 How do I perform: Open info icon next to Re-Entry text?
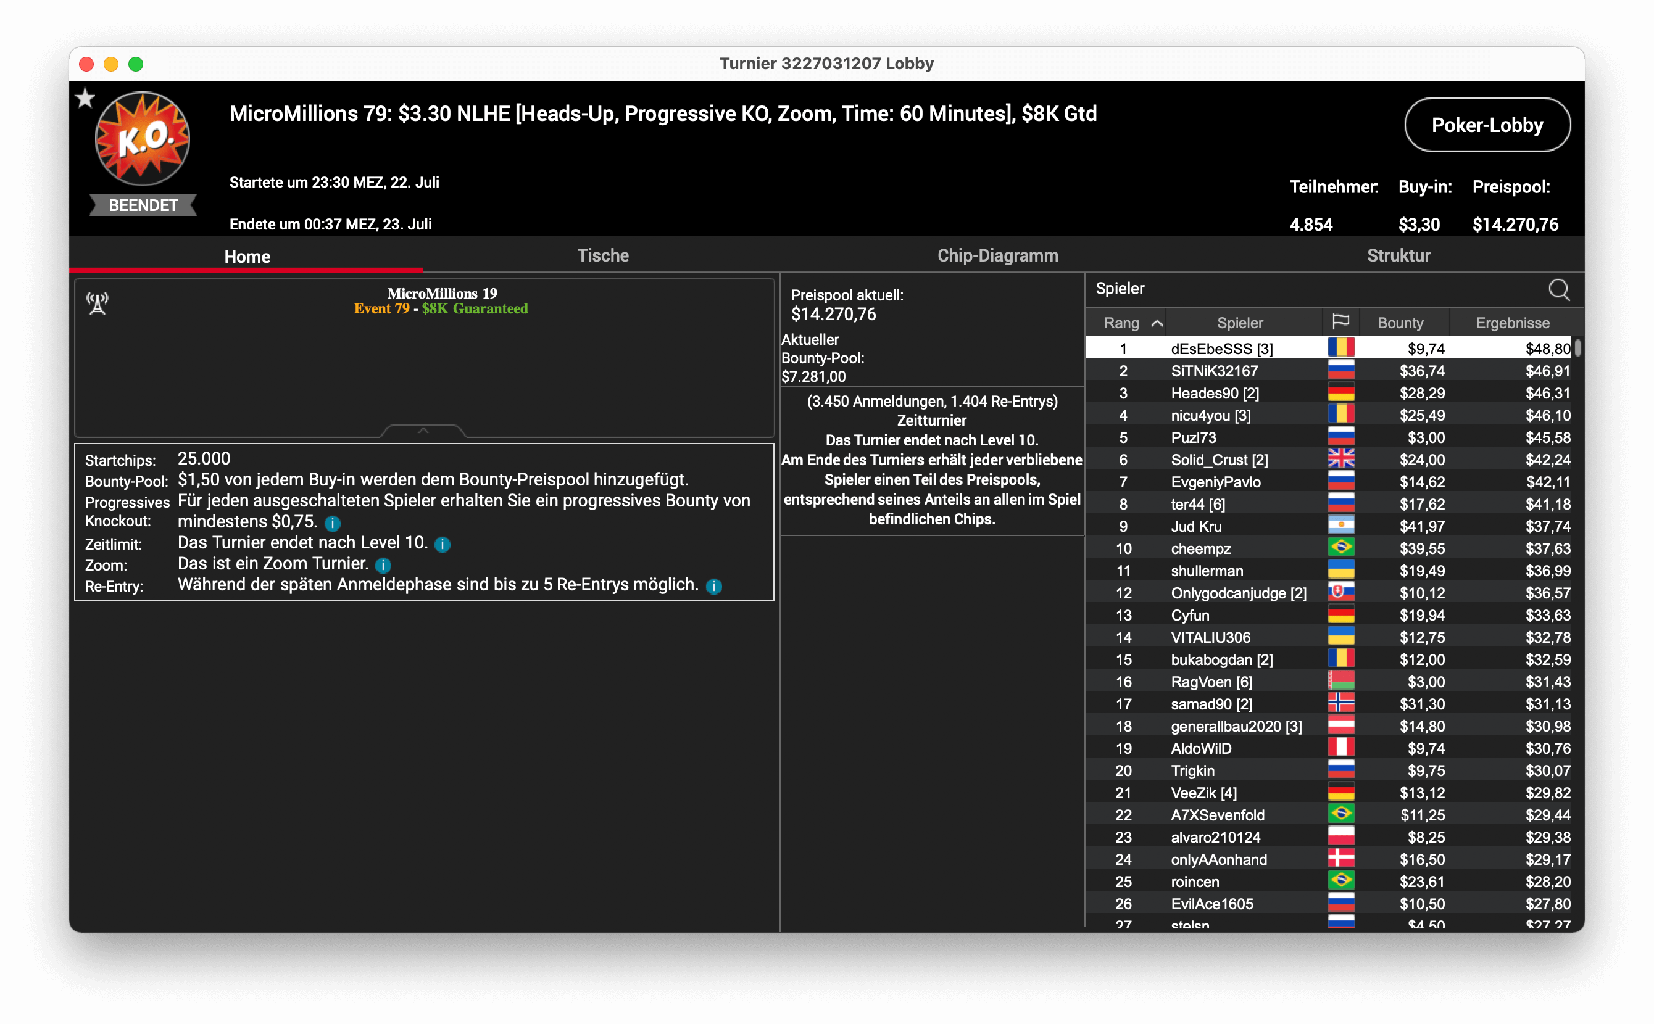tap(713, 586)
